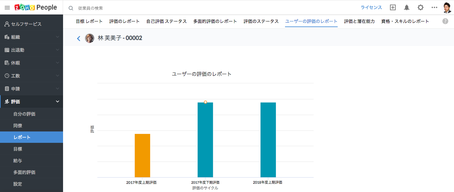Click 林 芙美子 profile photo
Viewport: 454px width, 192px height.
pos(90,38)
